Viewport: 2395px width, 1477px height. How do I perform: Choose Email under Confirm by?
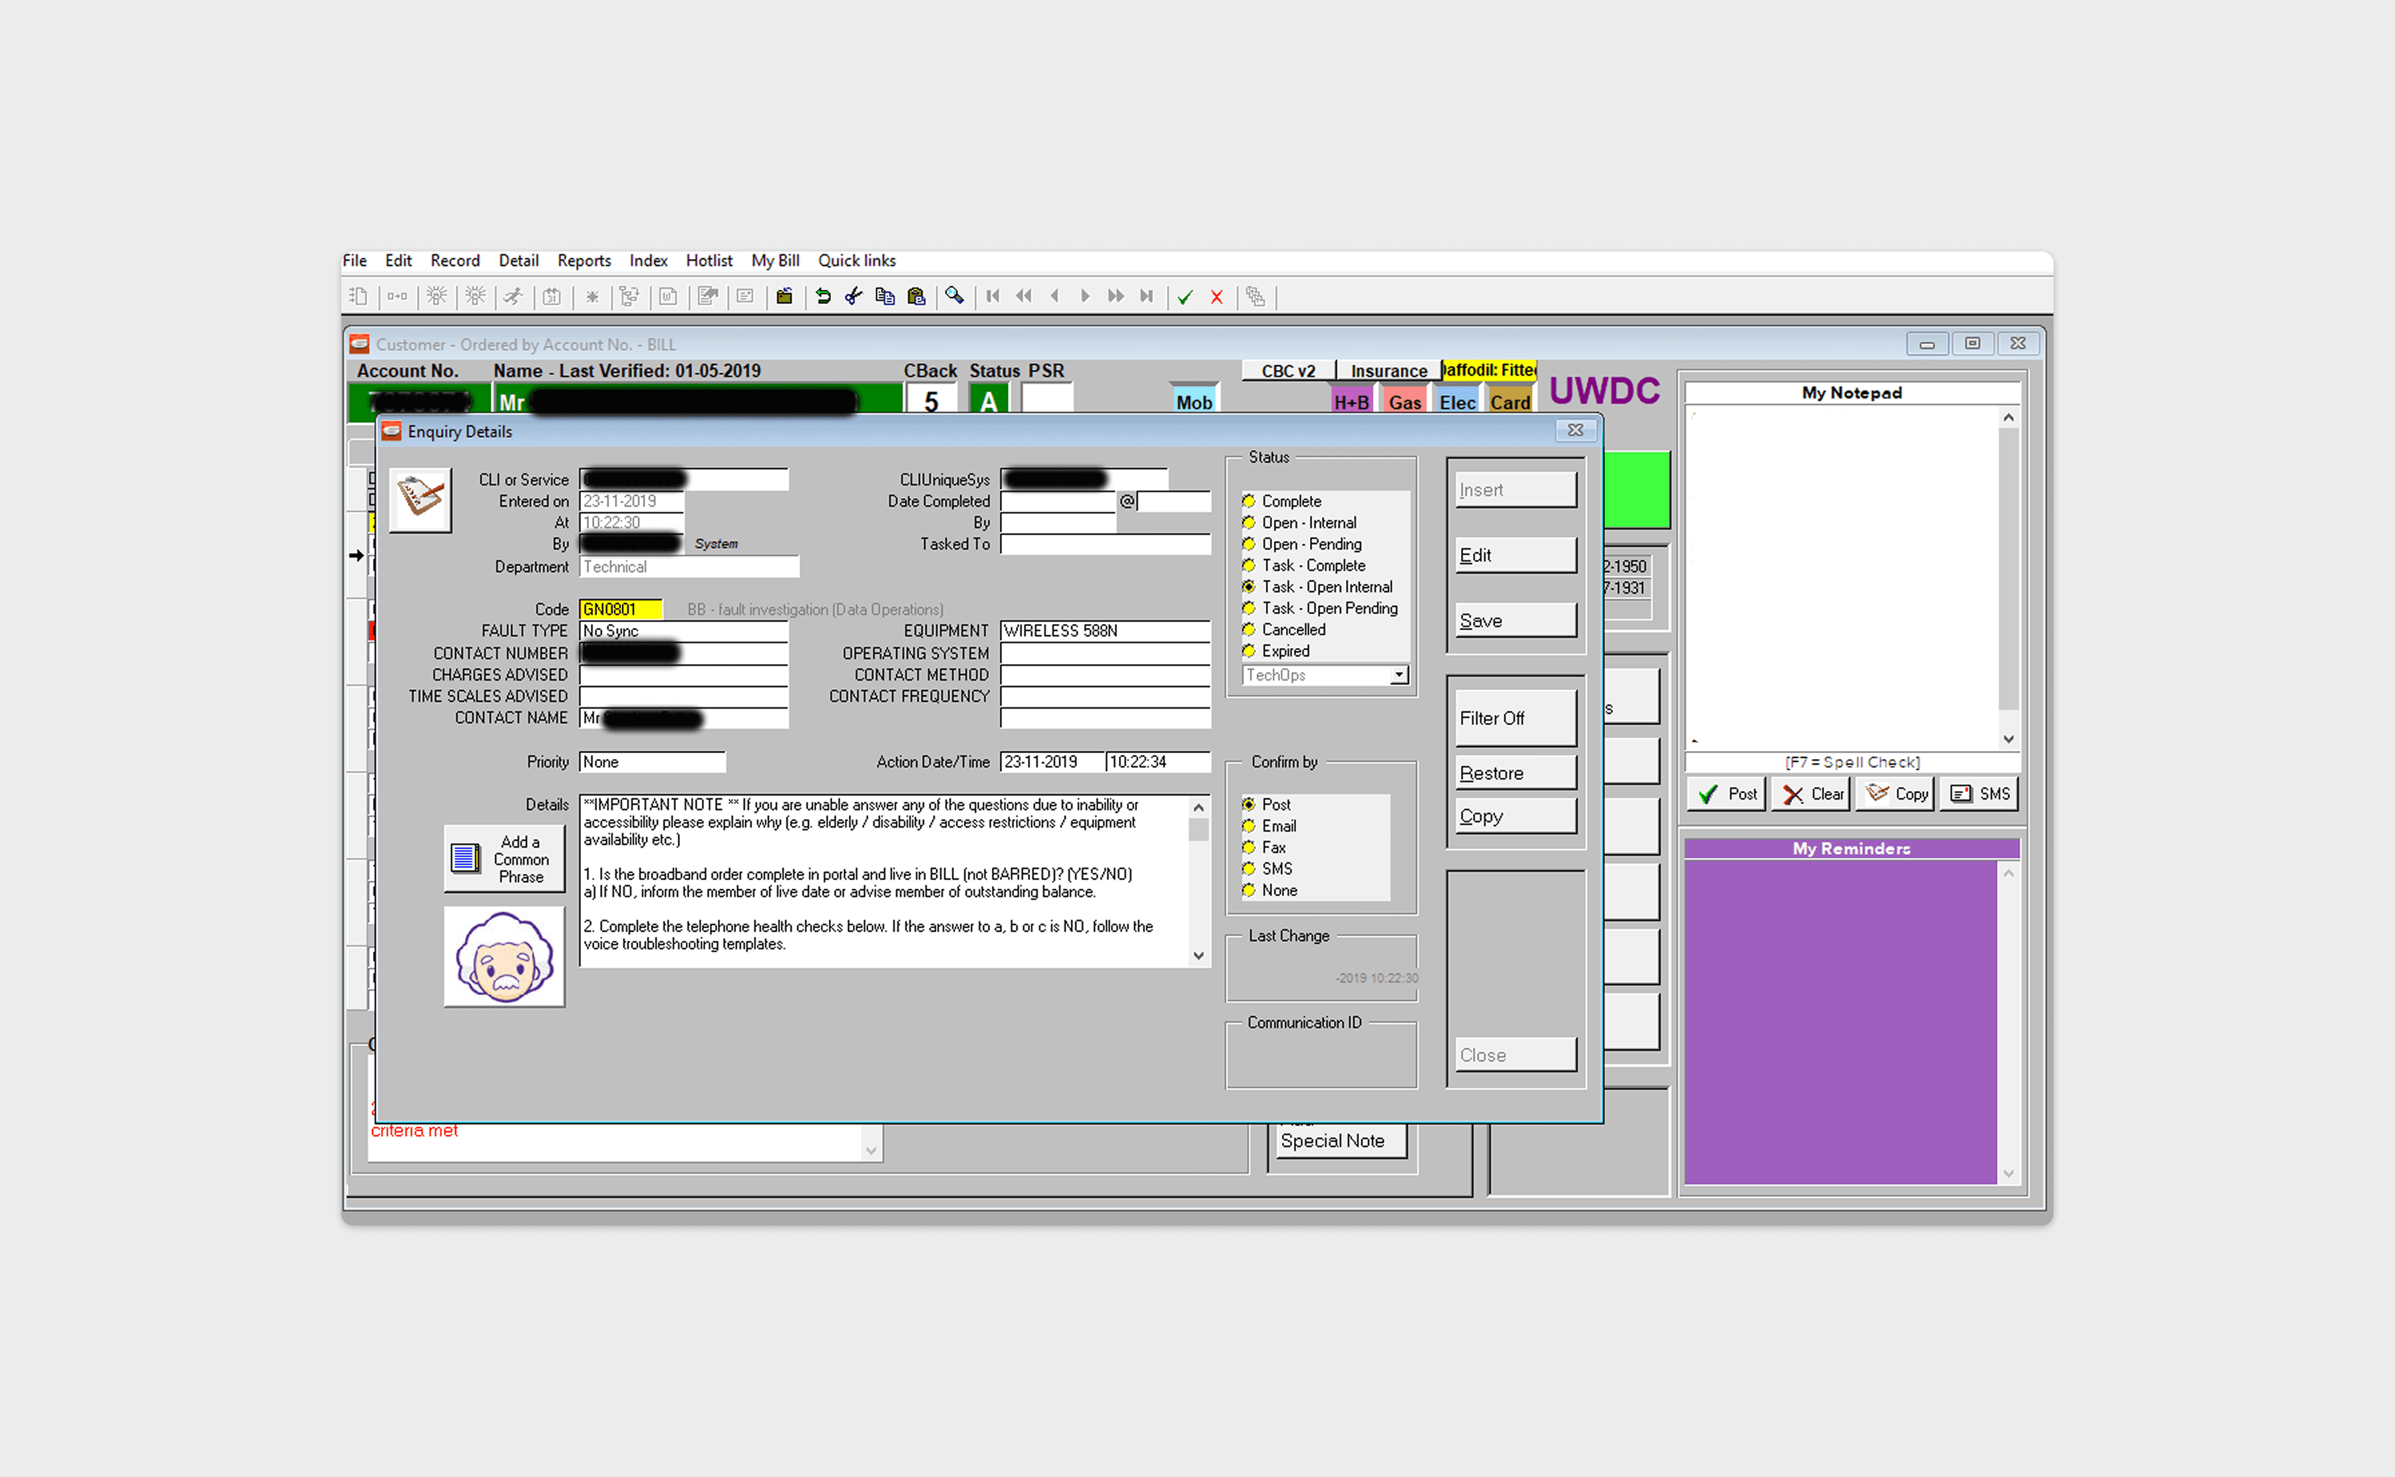[x=1248, y=826]
